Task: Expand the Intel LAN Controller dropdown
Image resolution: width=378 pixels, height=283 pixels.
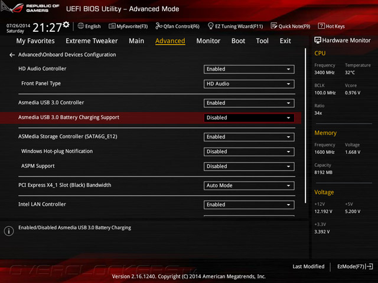Action: (x=249, y=205)
